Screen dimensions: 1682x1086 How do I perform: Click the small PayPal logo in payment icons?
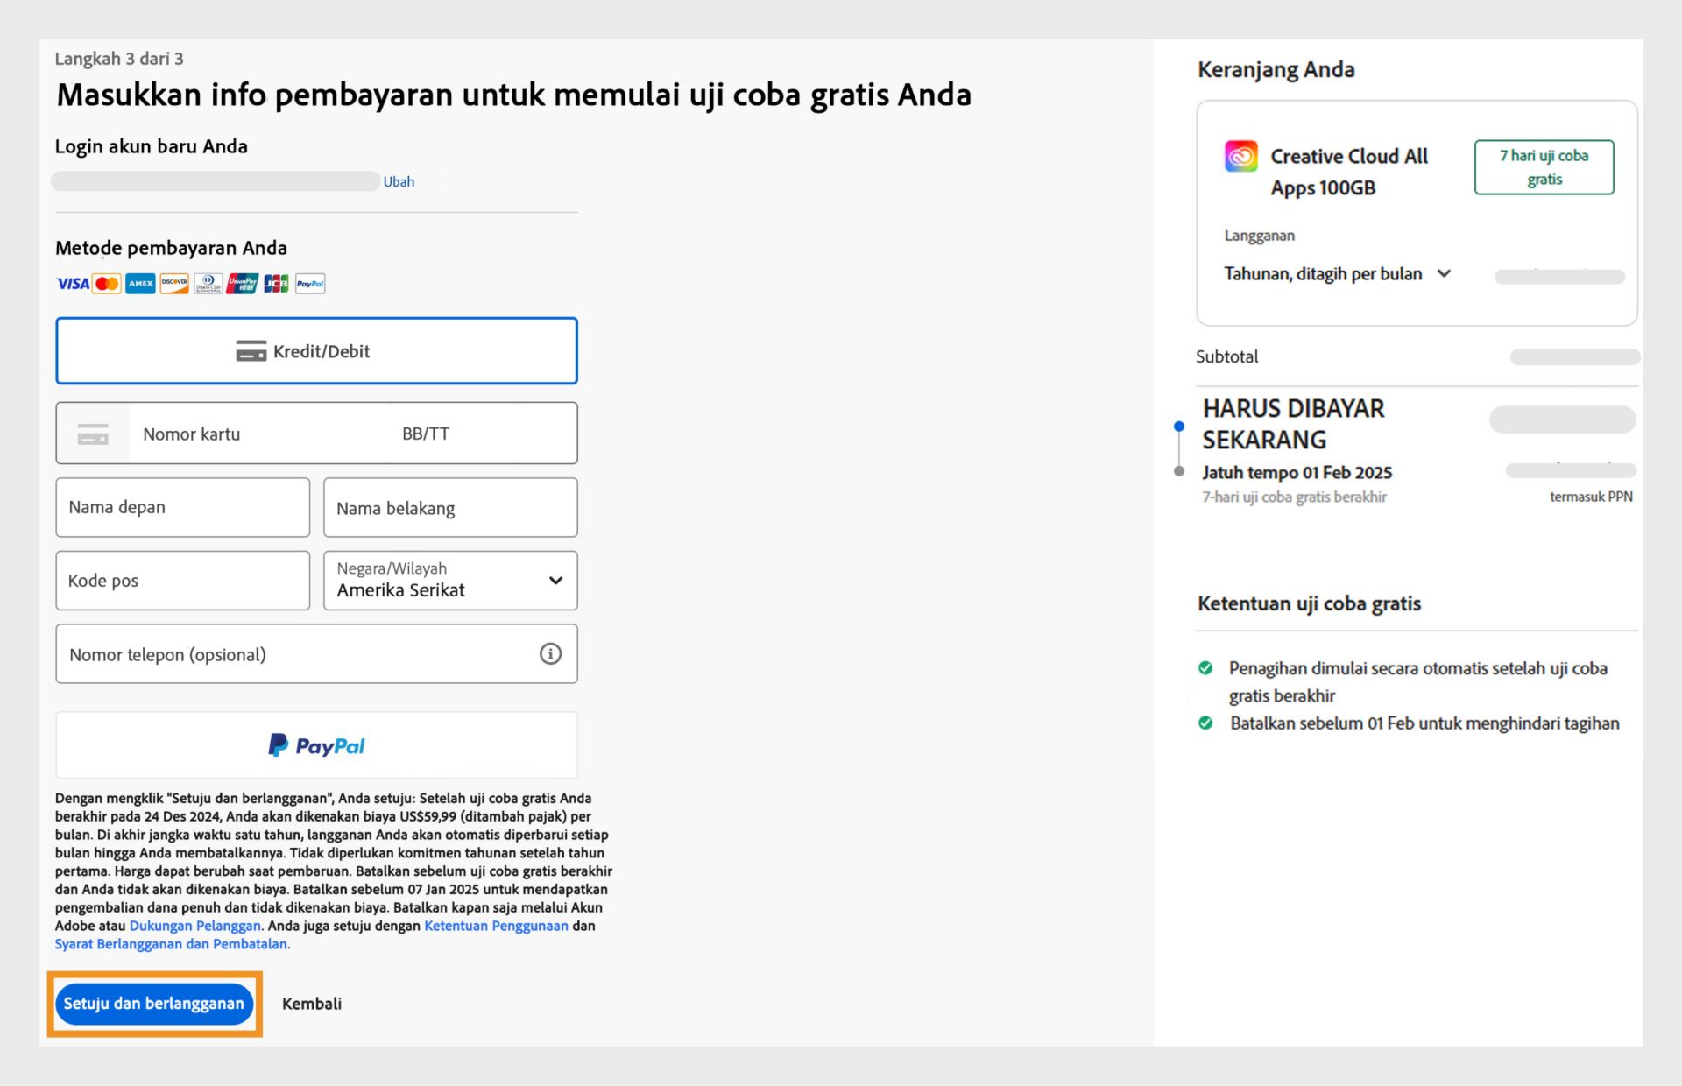[x=310, y=284]
